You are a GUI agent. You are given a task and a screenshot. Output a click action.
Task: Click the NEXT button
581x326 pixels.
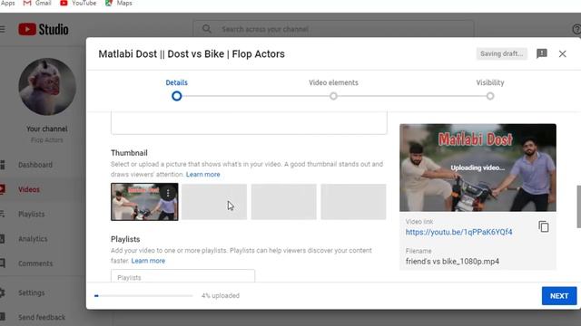[559, 296]
